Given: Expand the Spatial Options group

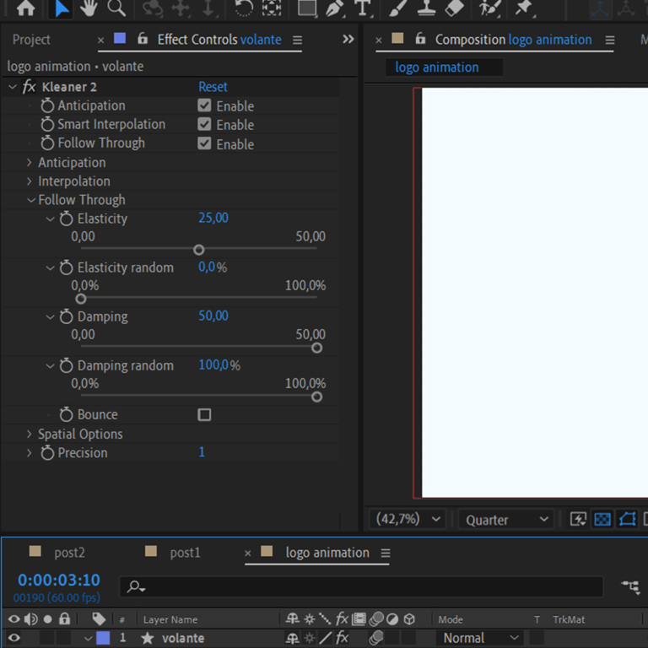Looking at the screenshot, I should [30, 434].
